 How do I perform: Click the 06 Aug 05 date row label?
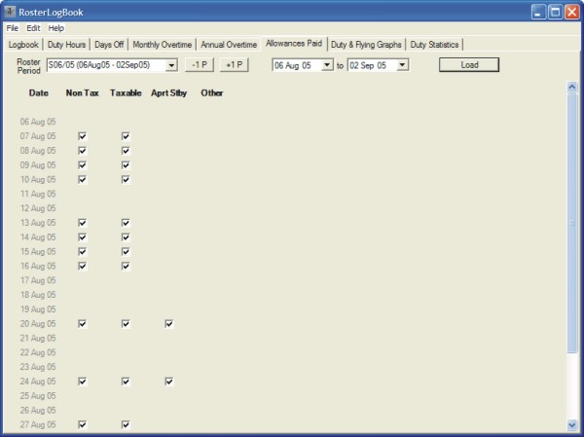[x=38, y=122]
